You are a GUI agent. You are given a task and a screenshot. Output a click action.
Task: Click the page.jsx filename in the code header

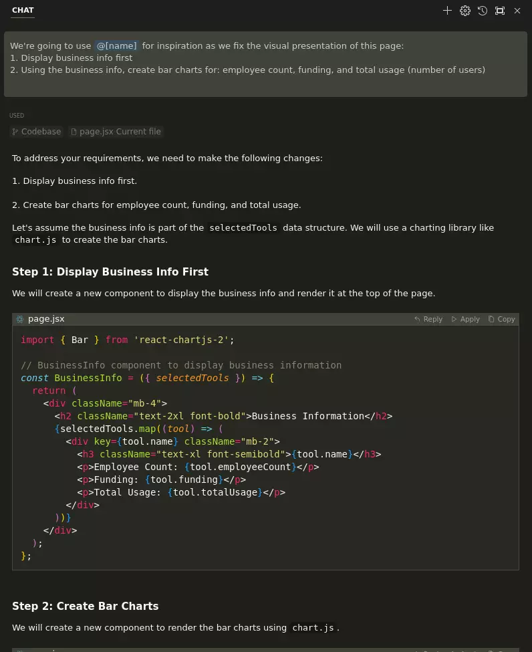pyautogui.click(x=46, y=319)
